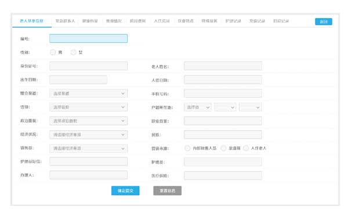Focus the 入住日期 date field

click(223, 80)
